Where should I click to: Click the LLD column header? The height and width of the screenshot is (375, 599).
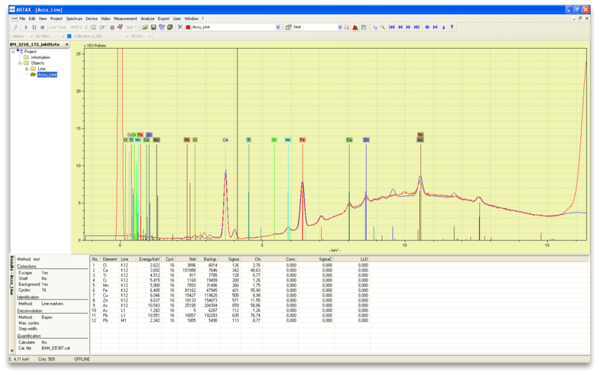(x=352, y=259)
